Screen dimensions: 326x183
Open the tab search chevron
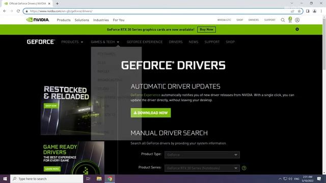[x=292, y=3]
